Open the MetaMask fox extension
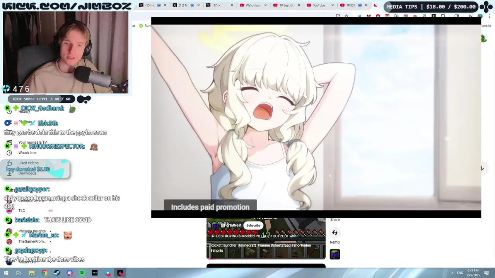 click(368, 16)
